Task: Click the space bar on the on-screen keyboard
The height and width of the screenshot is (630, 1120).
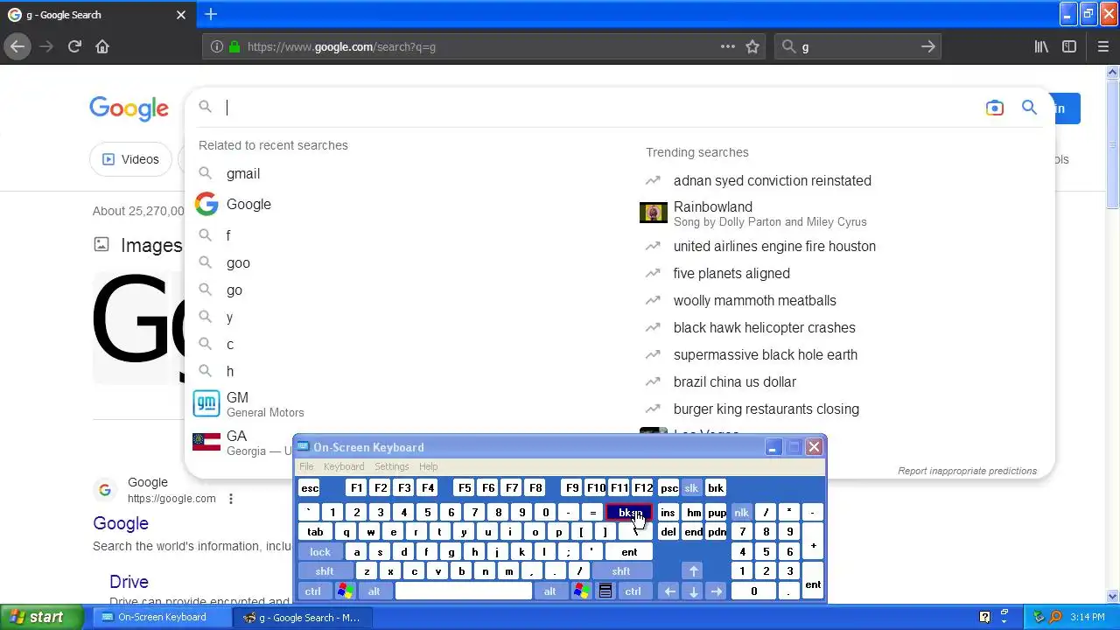Action: (464, 591)
